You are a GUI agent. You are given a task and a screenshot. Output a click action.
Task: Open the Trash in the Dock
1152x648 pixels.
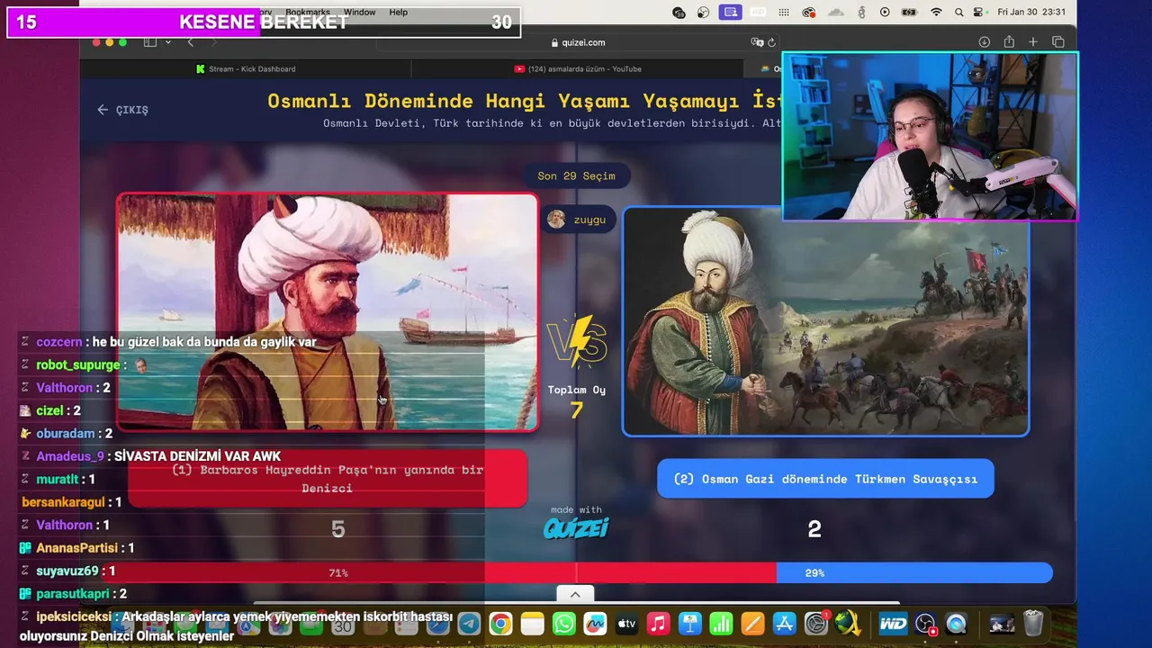tap(1033, 624)
